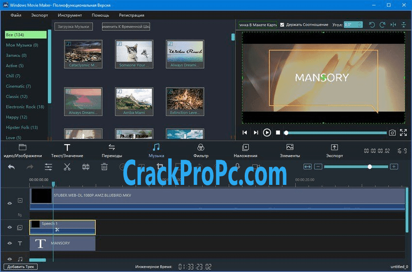Select the Arriba Mami music thumbnail

click(x=134, y=102)
